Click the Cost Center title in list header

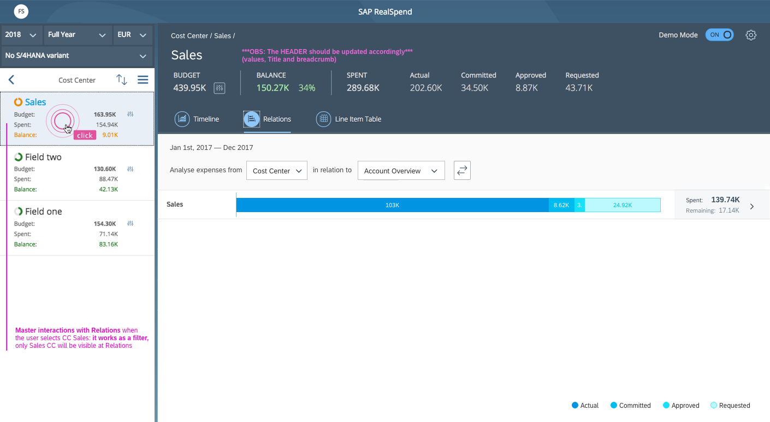77,80
